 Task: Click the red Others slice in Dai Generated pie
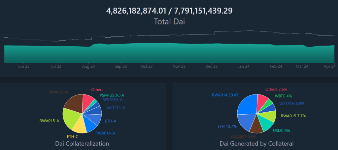(x=262, y=100)
